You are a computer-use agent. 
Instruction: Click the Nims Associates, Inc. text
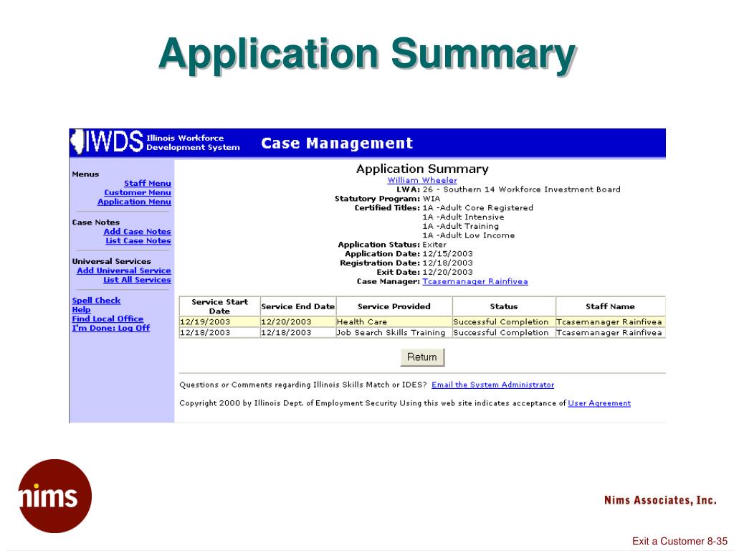[660, 500]
